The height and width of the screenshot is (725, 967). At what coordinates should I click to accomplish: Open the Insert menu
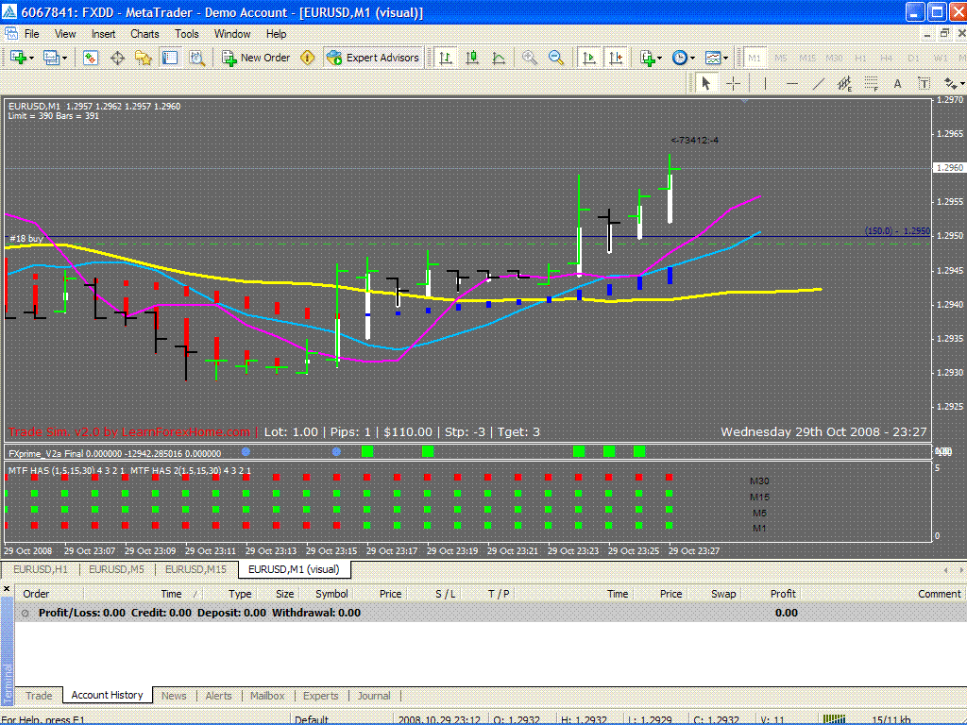click(103, 34)
